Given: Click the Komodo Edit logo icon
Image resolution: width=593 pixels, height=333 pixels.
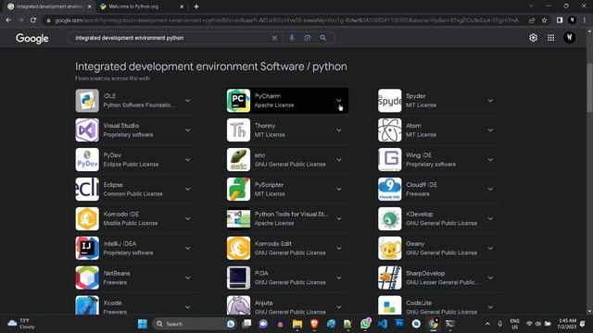Looking at the screenshot, I should (238, 248).
